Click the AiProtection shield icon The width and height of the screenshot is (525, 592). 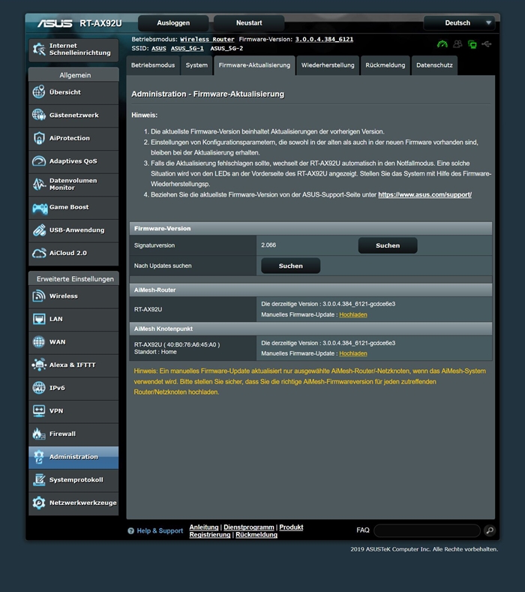[39, 138]
